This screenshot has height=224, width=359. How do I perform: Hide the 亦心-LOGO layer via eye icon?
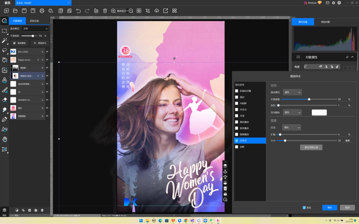pyautogui.click(x=47, y=52)
